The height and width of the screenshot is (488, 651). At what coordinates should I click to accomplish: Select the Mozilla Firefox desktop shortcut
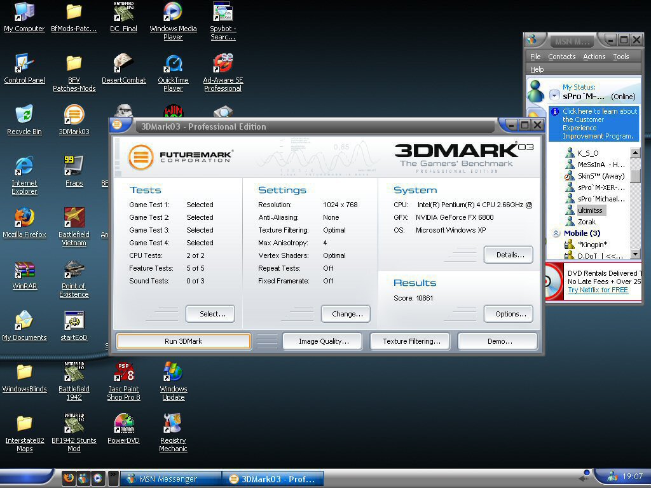click(x=24, y=224)
